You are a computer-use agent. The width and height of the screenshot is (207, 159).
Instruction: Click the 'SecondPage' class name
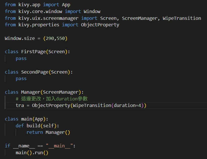pyautogui.click(x=35, y=72)
